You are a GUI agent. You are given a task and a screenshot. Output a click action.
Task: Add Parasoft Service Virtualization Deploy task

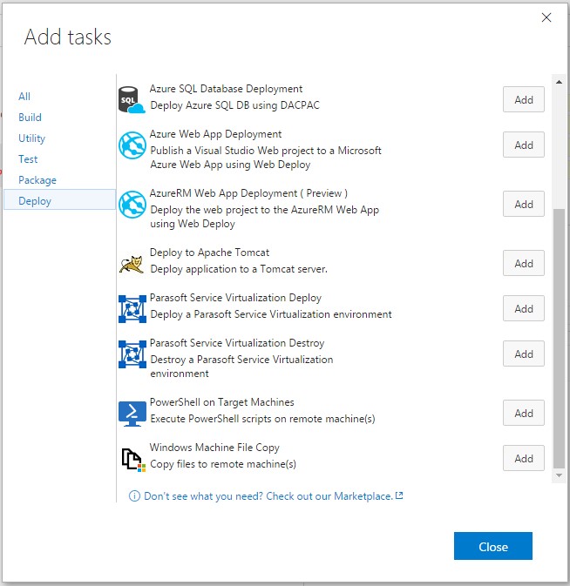(x=523, y=308)
